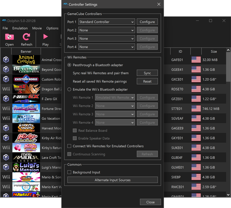Toggle Real Balance Board checkbox

click(75, 131)
